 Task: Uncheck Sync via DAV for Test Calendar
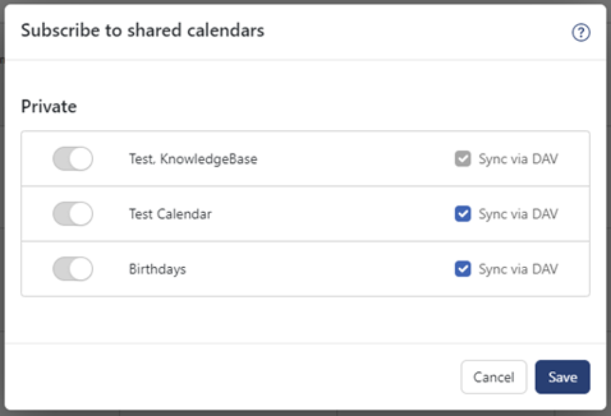click(463, 214)
